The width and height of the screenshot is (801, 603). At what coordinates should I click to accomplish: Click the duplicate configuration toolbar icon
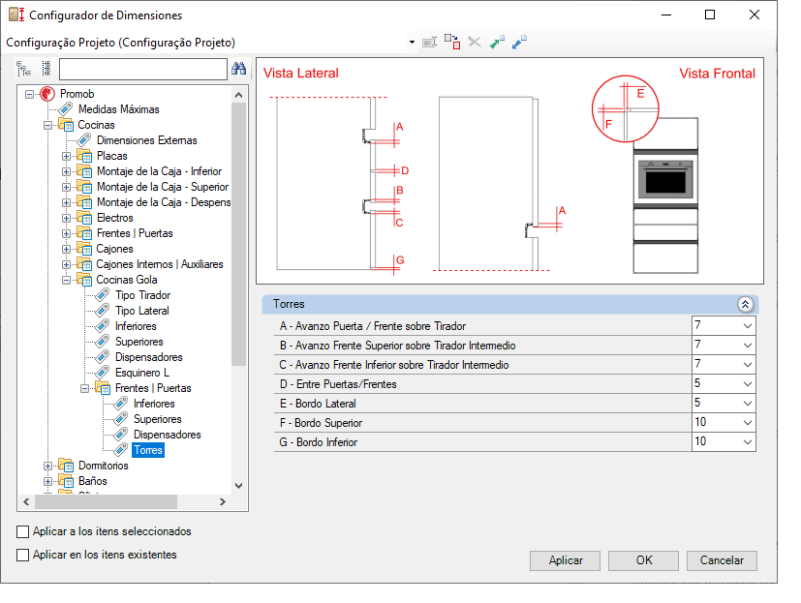coord(452,42)
